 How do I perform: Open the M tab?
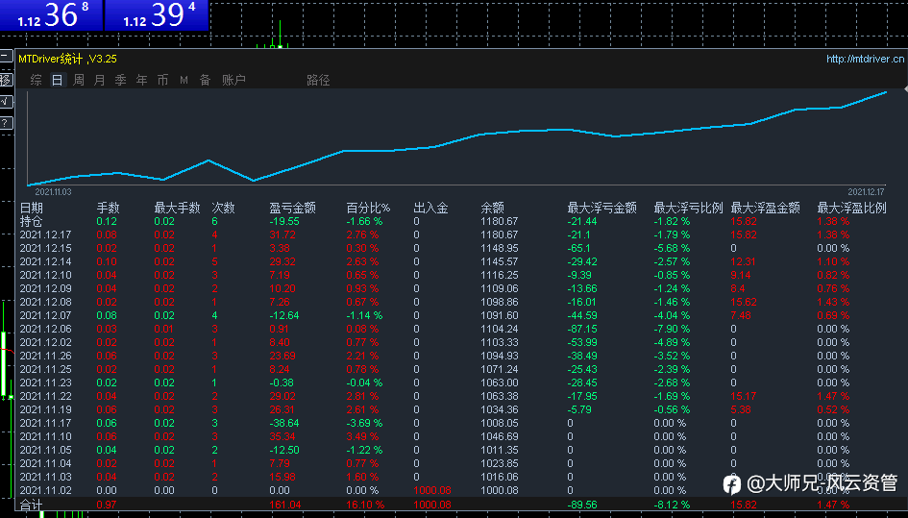pyautogui.click(x=184, y=80)
